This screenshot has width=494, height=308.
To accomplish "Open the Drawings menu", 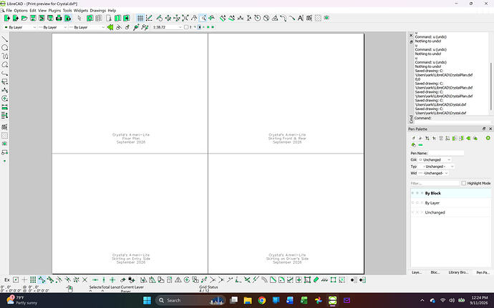I will (x=97, y=11).
